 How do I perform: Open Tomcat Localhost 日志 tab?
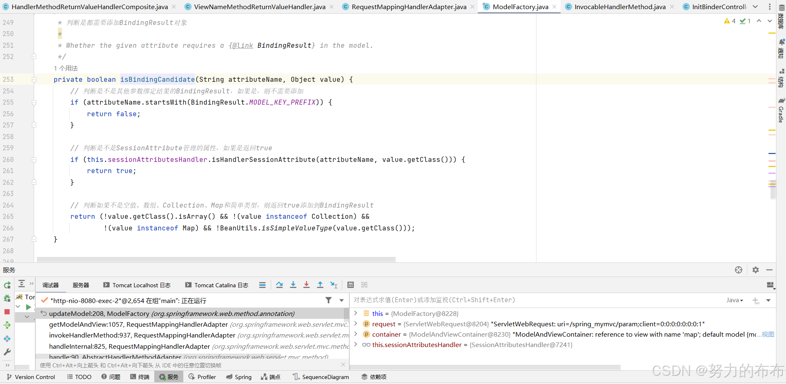[137, 285]
